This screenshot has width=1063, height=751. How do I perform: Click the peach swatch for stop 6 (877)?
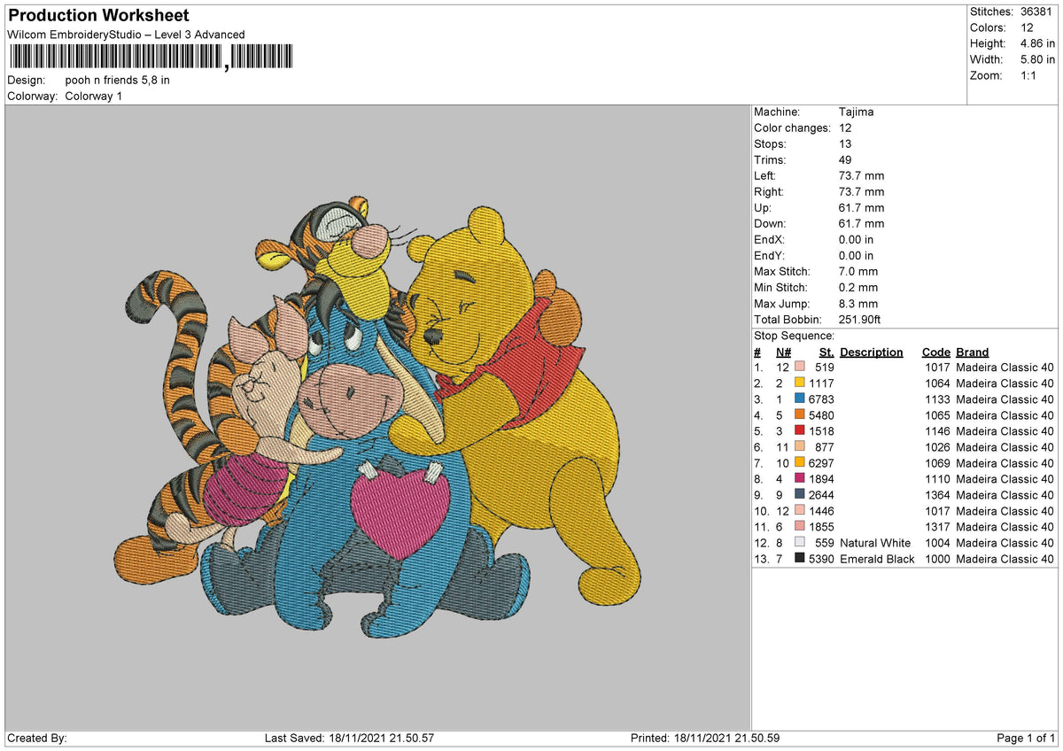pos(800,447)
